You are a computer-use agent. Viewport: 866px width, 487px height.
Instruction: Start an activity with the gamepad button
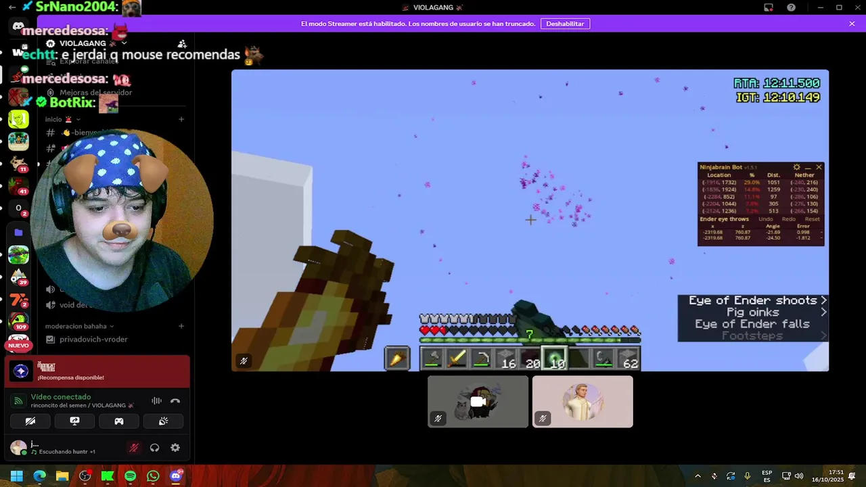click(118, 421)
